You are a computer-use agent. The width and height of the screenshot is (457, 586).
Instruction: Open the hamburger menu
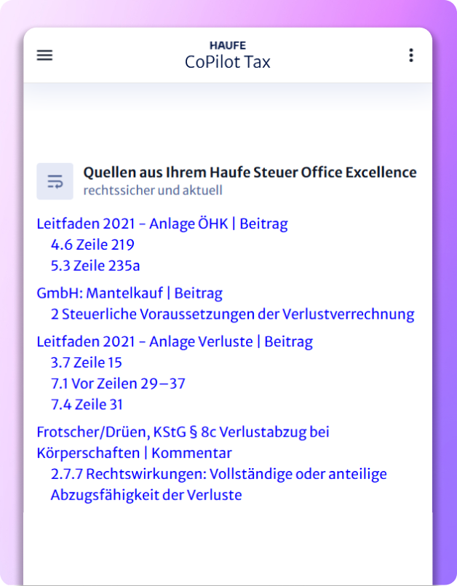pos(44,55)
